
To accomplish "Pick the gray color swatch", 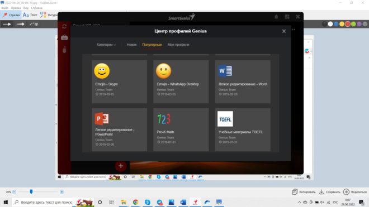I will (365, 24).
